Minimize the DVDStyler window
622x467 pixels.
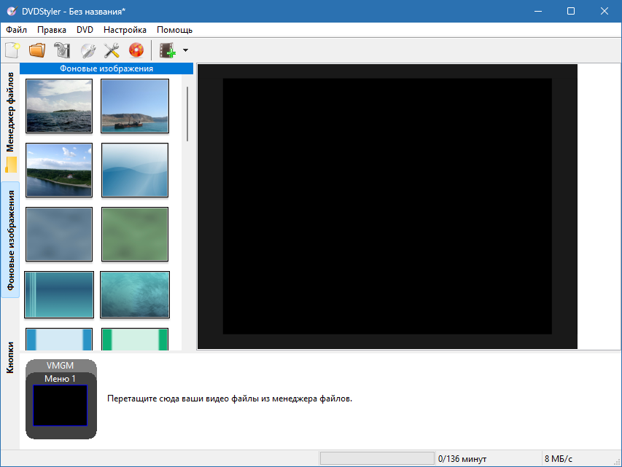click(x=538, y=11)
